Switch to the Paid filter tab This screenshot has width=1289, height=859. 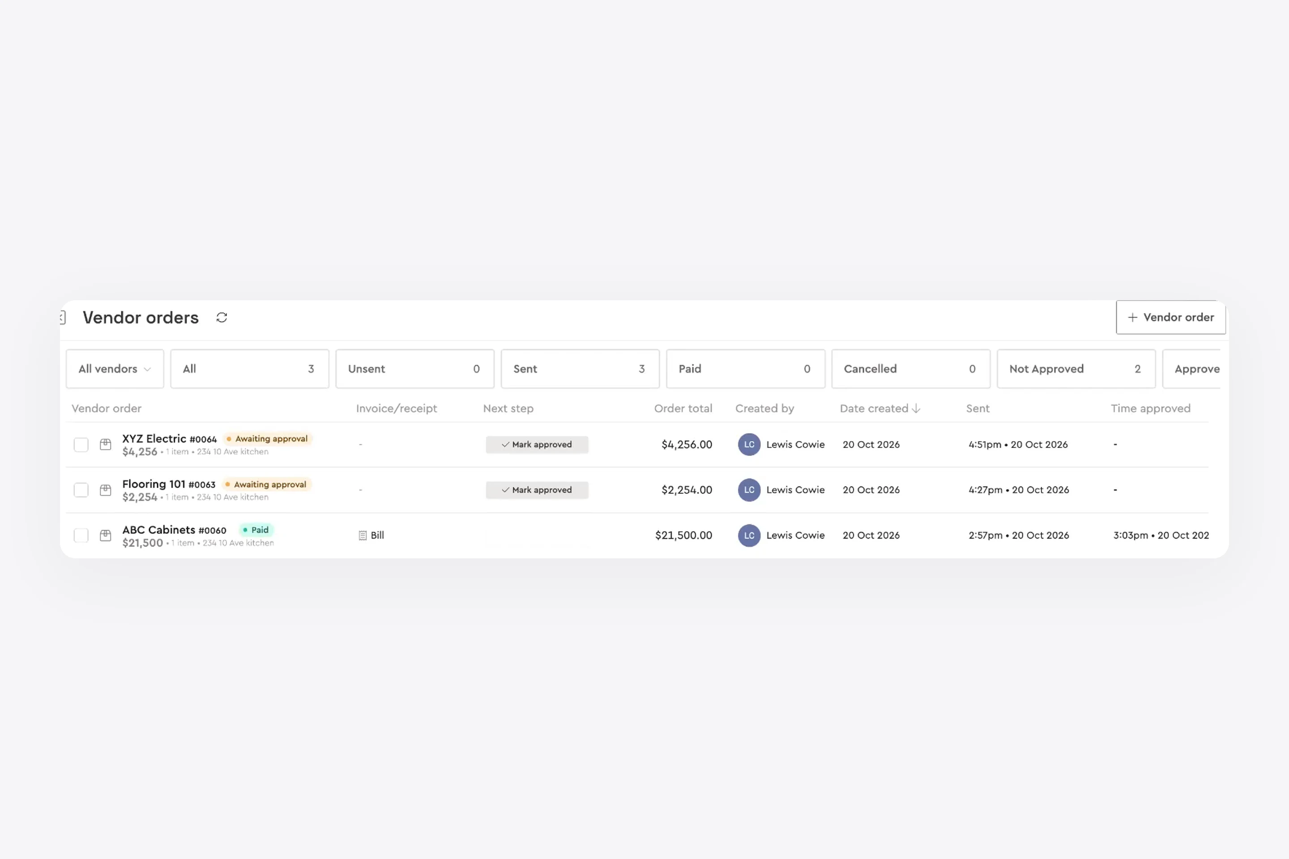pos(745,369)
